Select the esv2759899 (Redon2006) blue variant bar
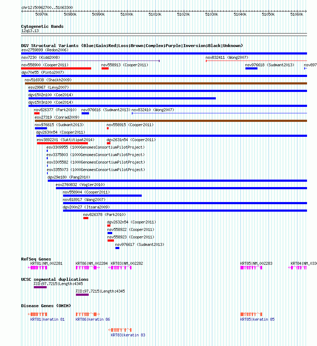Screen dimensions: 317x346 point(164,53)
